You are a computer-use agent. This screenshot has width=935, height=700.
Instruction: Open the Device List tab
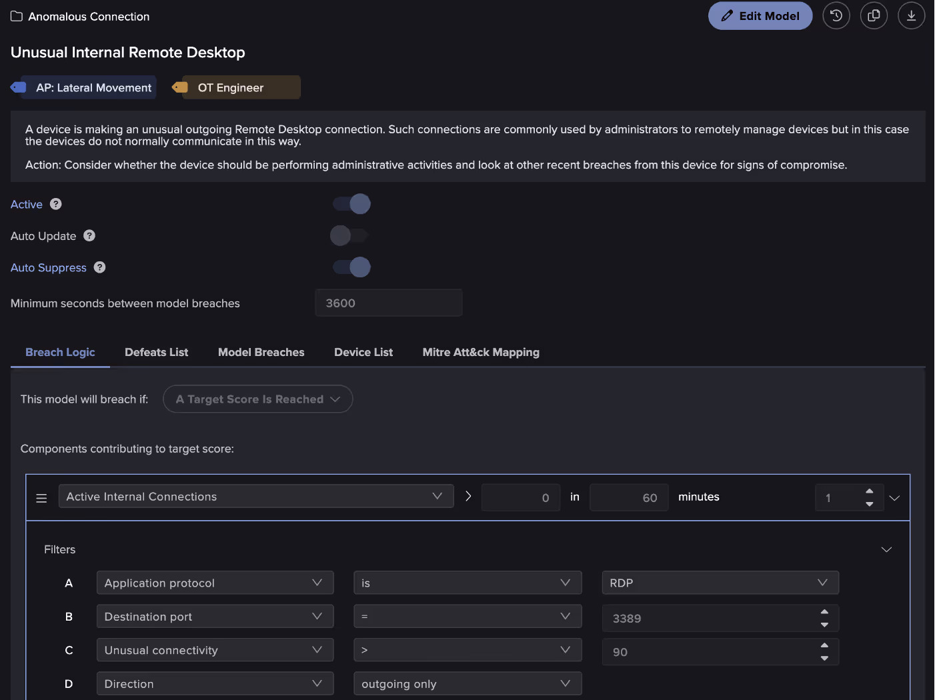pyautogui.click(x=363, y=352)
